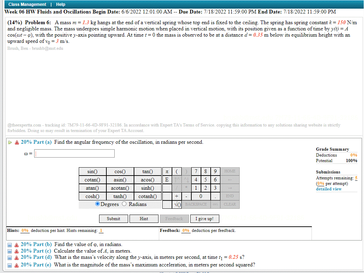Insert the cos() function
Viewport: 364px width, 273px height.
coord(120,171)
